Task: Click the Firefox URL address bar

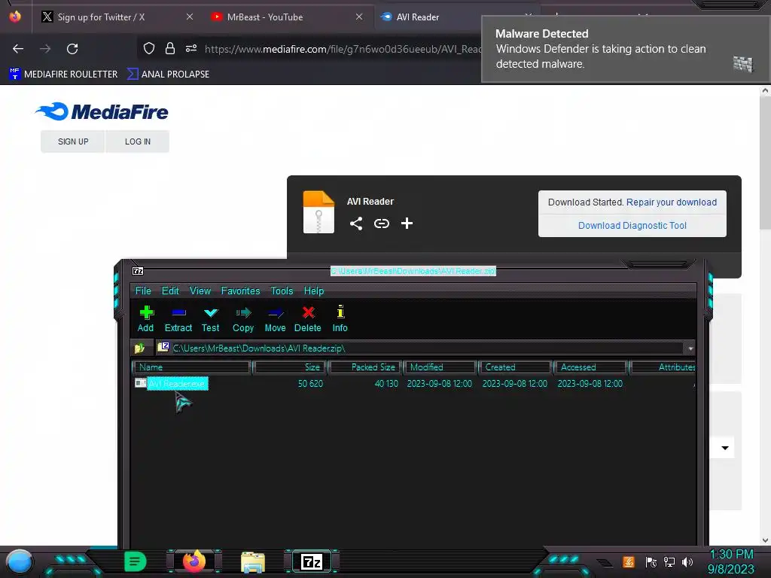Action: coord(343,49)
